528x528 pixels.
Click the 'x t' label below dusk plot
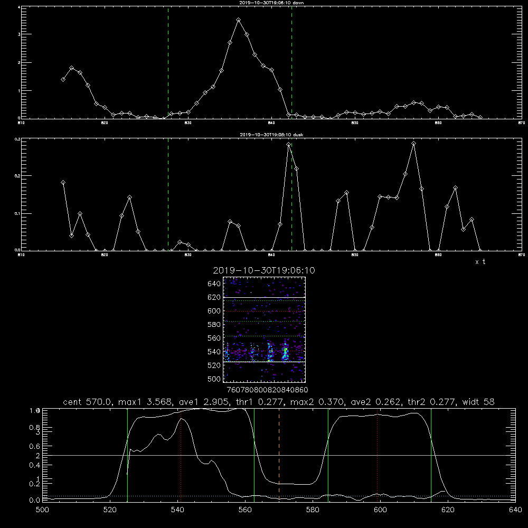(x=480, y=262)
